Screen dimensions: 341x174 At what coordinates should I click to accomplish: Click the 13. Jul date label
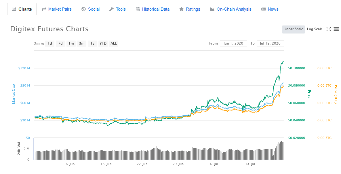250,164
